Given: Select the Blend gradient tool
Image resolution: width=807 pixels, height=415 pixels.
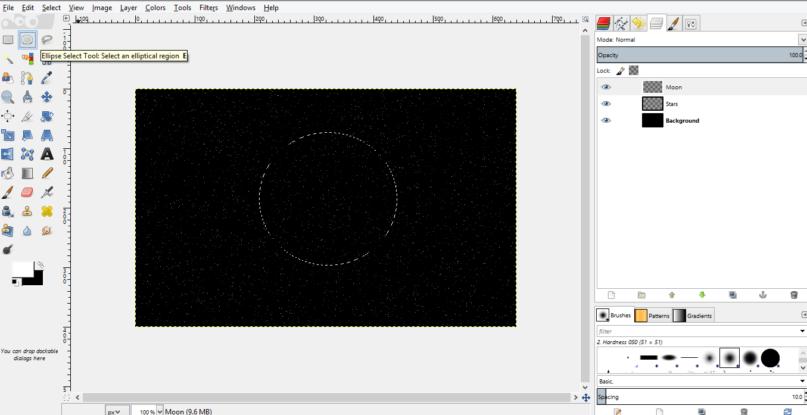Looking at the screenshot, I should [x=27, y=173].
